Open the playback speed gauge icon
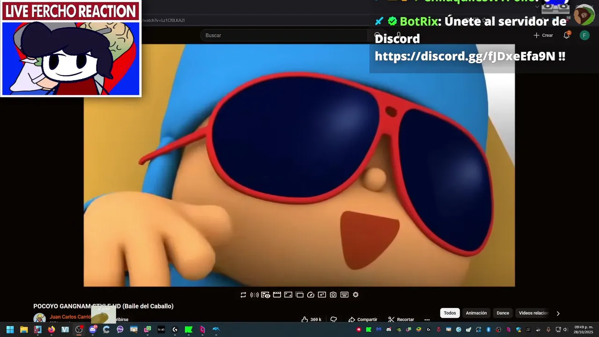The image size is (599, 337). (311, 295)
